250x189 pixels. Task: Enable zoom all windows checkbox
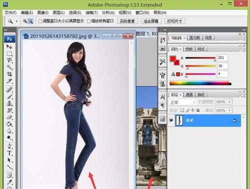[89, 21]
